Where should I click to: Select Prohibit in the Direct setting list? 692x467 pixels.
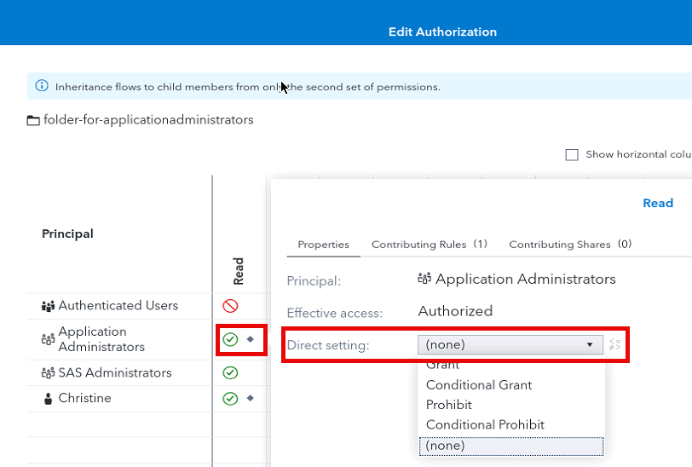[x=449, y=405]
